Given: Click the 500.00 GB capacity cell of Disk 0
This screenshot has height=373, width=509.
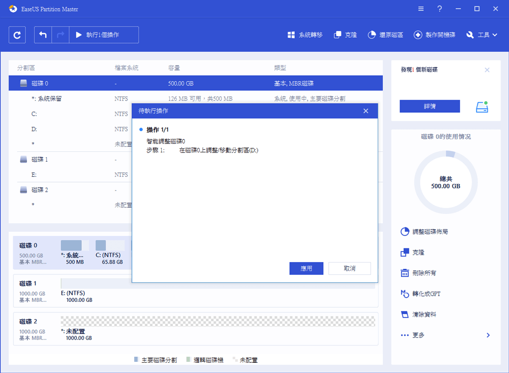Looking at the screenshot, I should [181, 83].
